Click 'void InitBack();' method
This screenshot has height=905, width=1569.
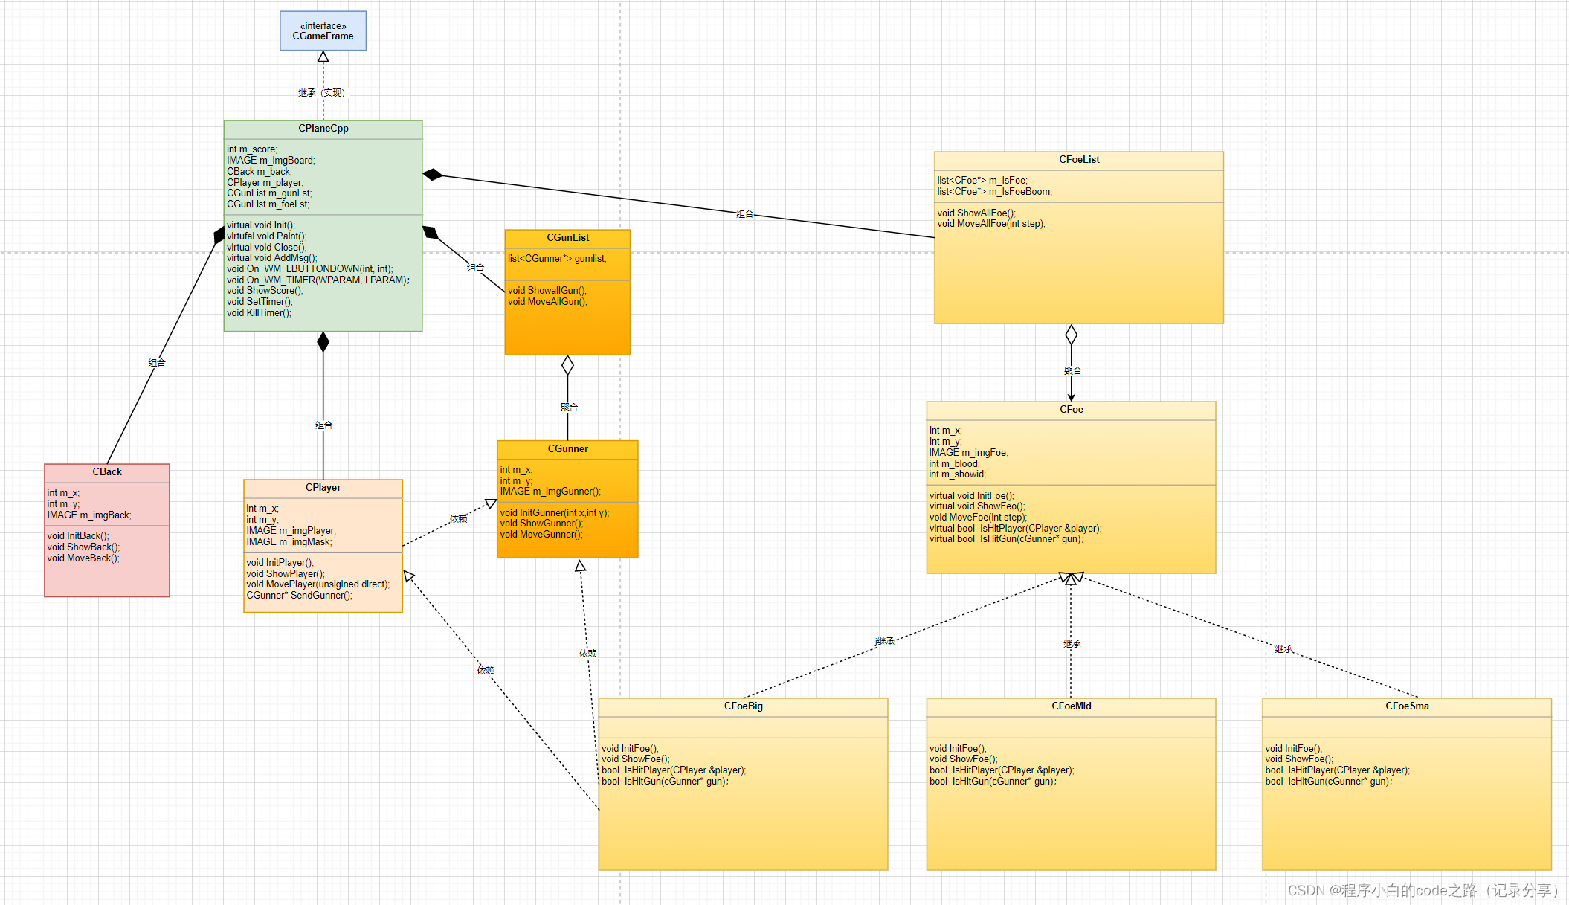pyautogui.click(x=78, y=535)
